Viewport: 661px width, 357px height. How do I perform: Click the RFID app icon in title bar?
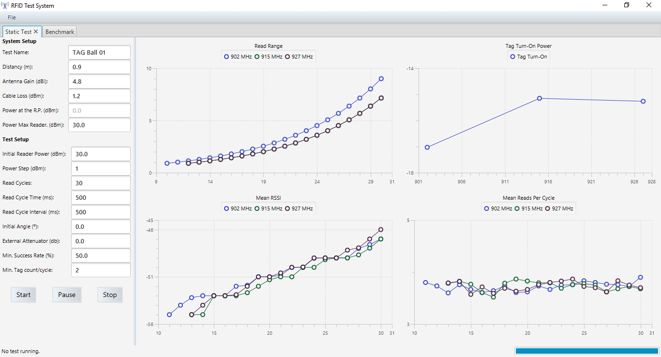tap(5, 6)
